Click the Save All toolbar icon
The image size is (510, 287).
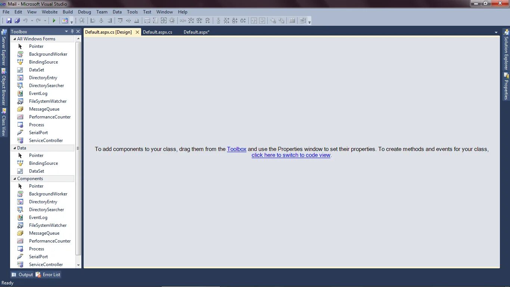17,21
